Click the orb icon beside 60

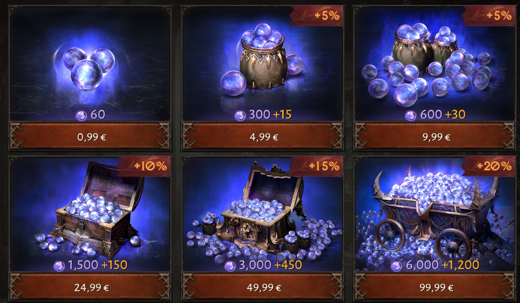81,115
